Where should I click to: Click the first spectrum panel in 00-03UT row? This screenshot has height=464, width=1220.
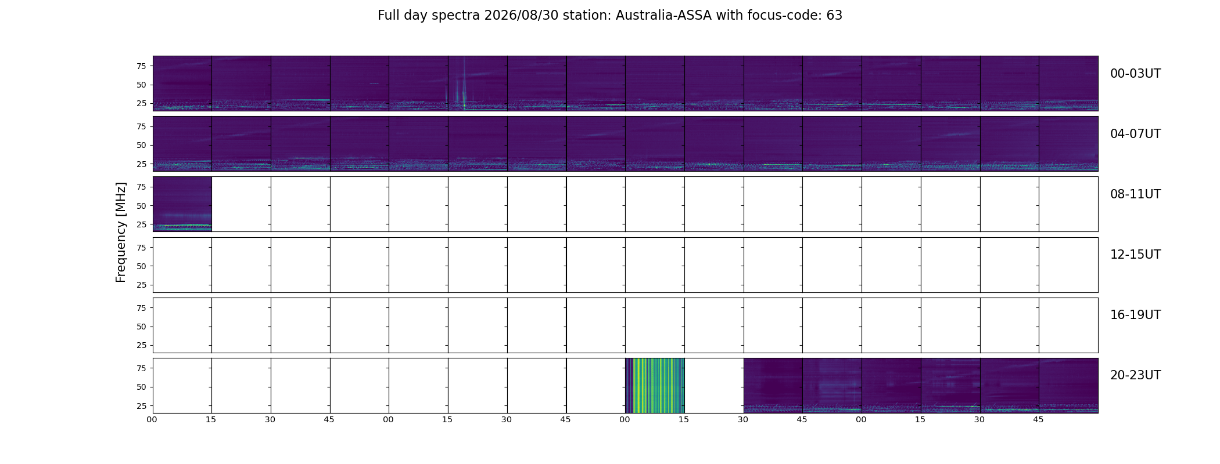tap(182, 84)
